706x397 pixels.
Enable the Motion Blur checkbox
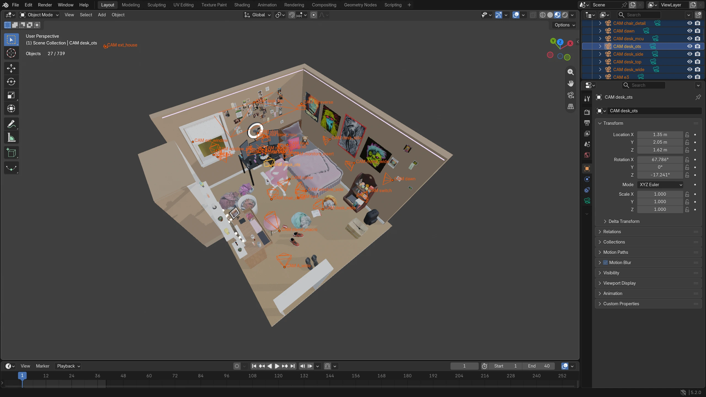[606, 262]
